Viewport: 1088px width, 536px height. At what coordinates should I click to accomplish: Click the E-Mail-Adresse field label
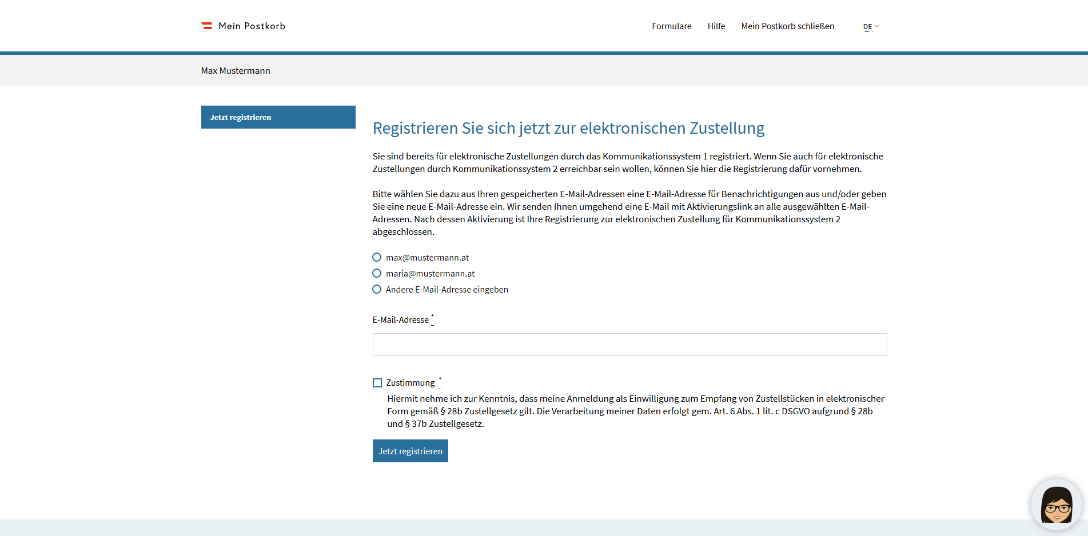click(401, 320)
